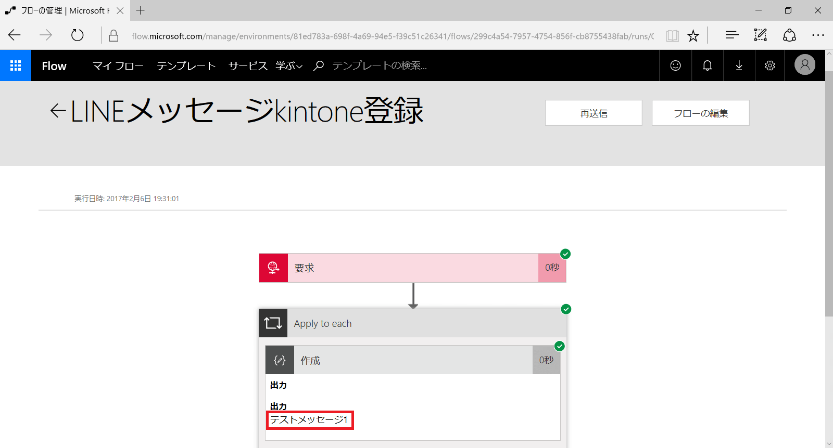Select the フローの管理 browser tab
833x448 pixels.
coord(65,10)
